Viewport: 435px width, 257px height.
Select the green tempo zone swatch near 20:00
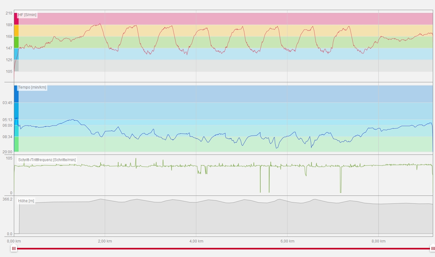[x=16, y=144]
